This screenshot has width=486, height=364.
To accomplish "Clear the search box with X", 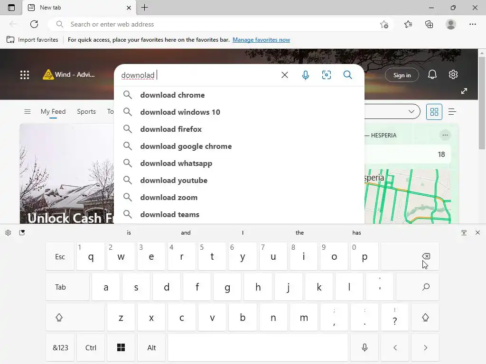I will (285, 75).
